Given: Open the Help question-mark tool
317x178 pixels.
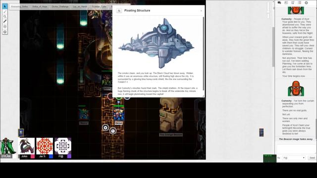Looking at the screenshot, I should tap(5, 32).
